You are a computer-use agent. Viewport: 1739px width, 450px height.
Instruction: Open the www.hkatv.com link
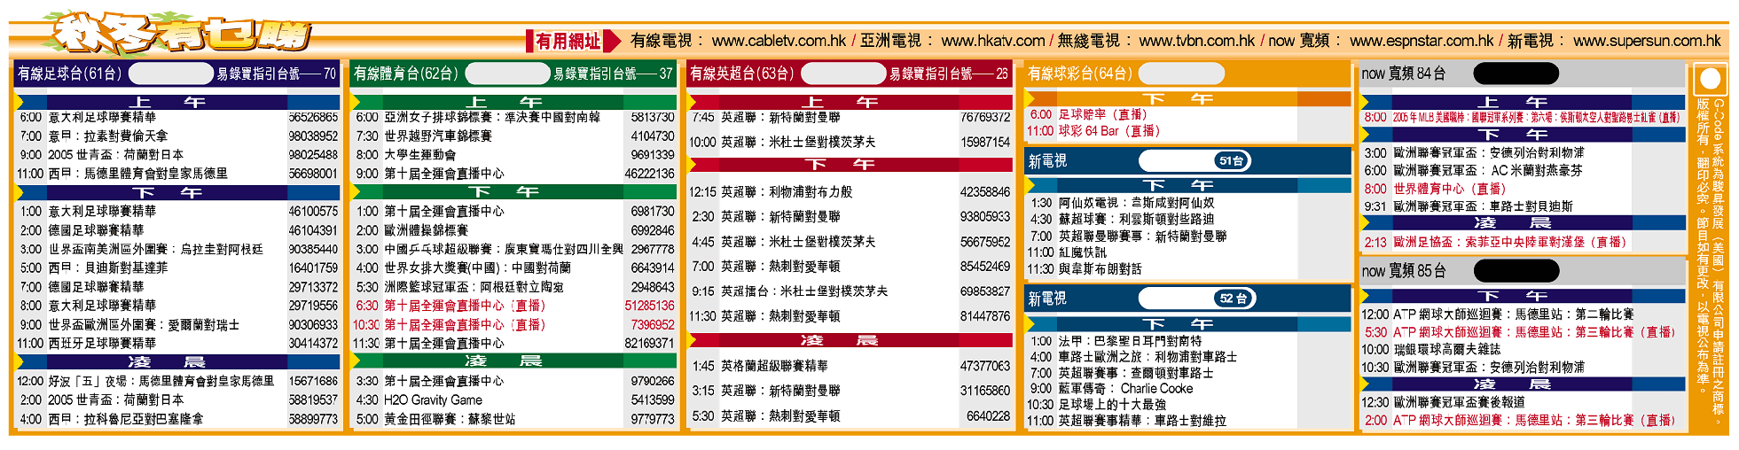point(993,41)
